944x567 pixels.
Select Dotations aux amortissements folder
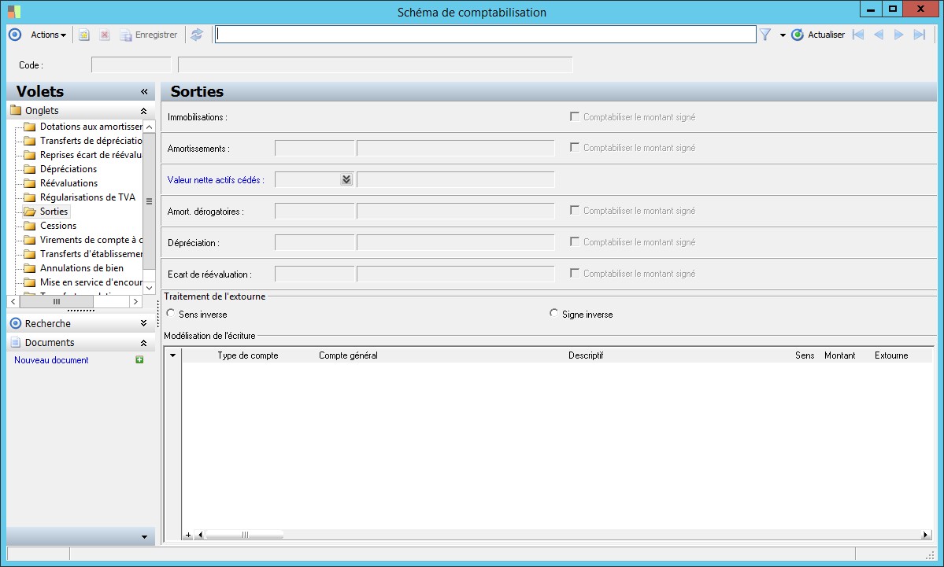coord(91,127)
